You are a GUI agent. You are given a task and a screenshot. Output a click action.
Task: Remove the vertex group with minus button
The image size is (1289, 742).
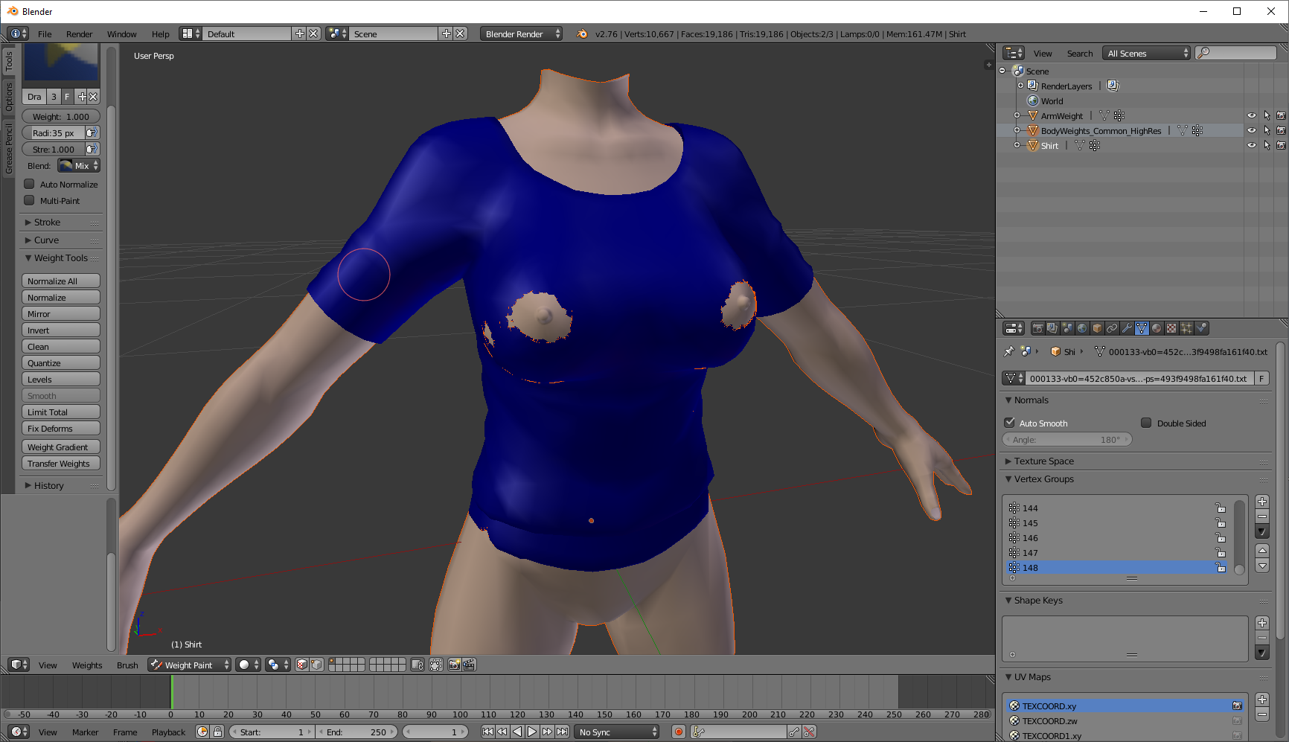pos(1262,516)
